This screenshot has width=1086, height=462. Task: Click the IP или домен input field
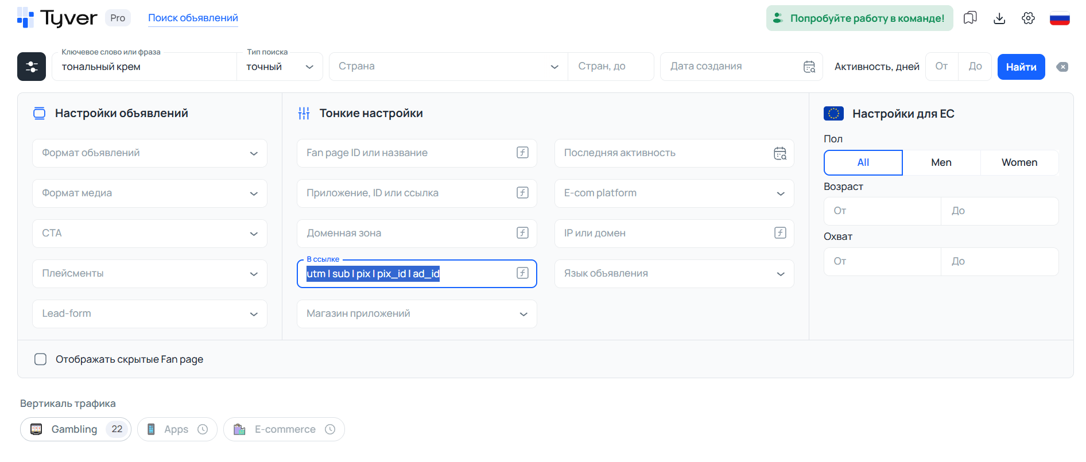(x=674, y=234)
